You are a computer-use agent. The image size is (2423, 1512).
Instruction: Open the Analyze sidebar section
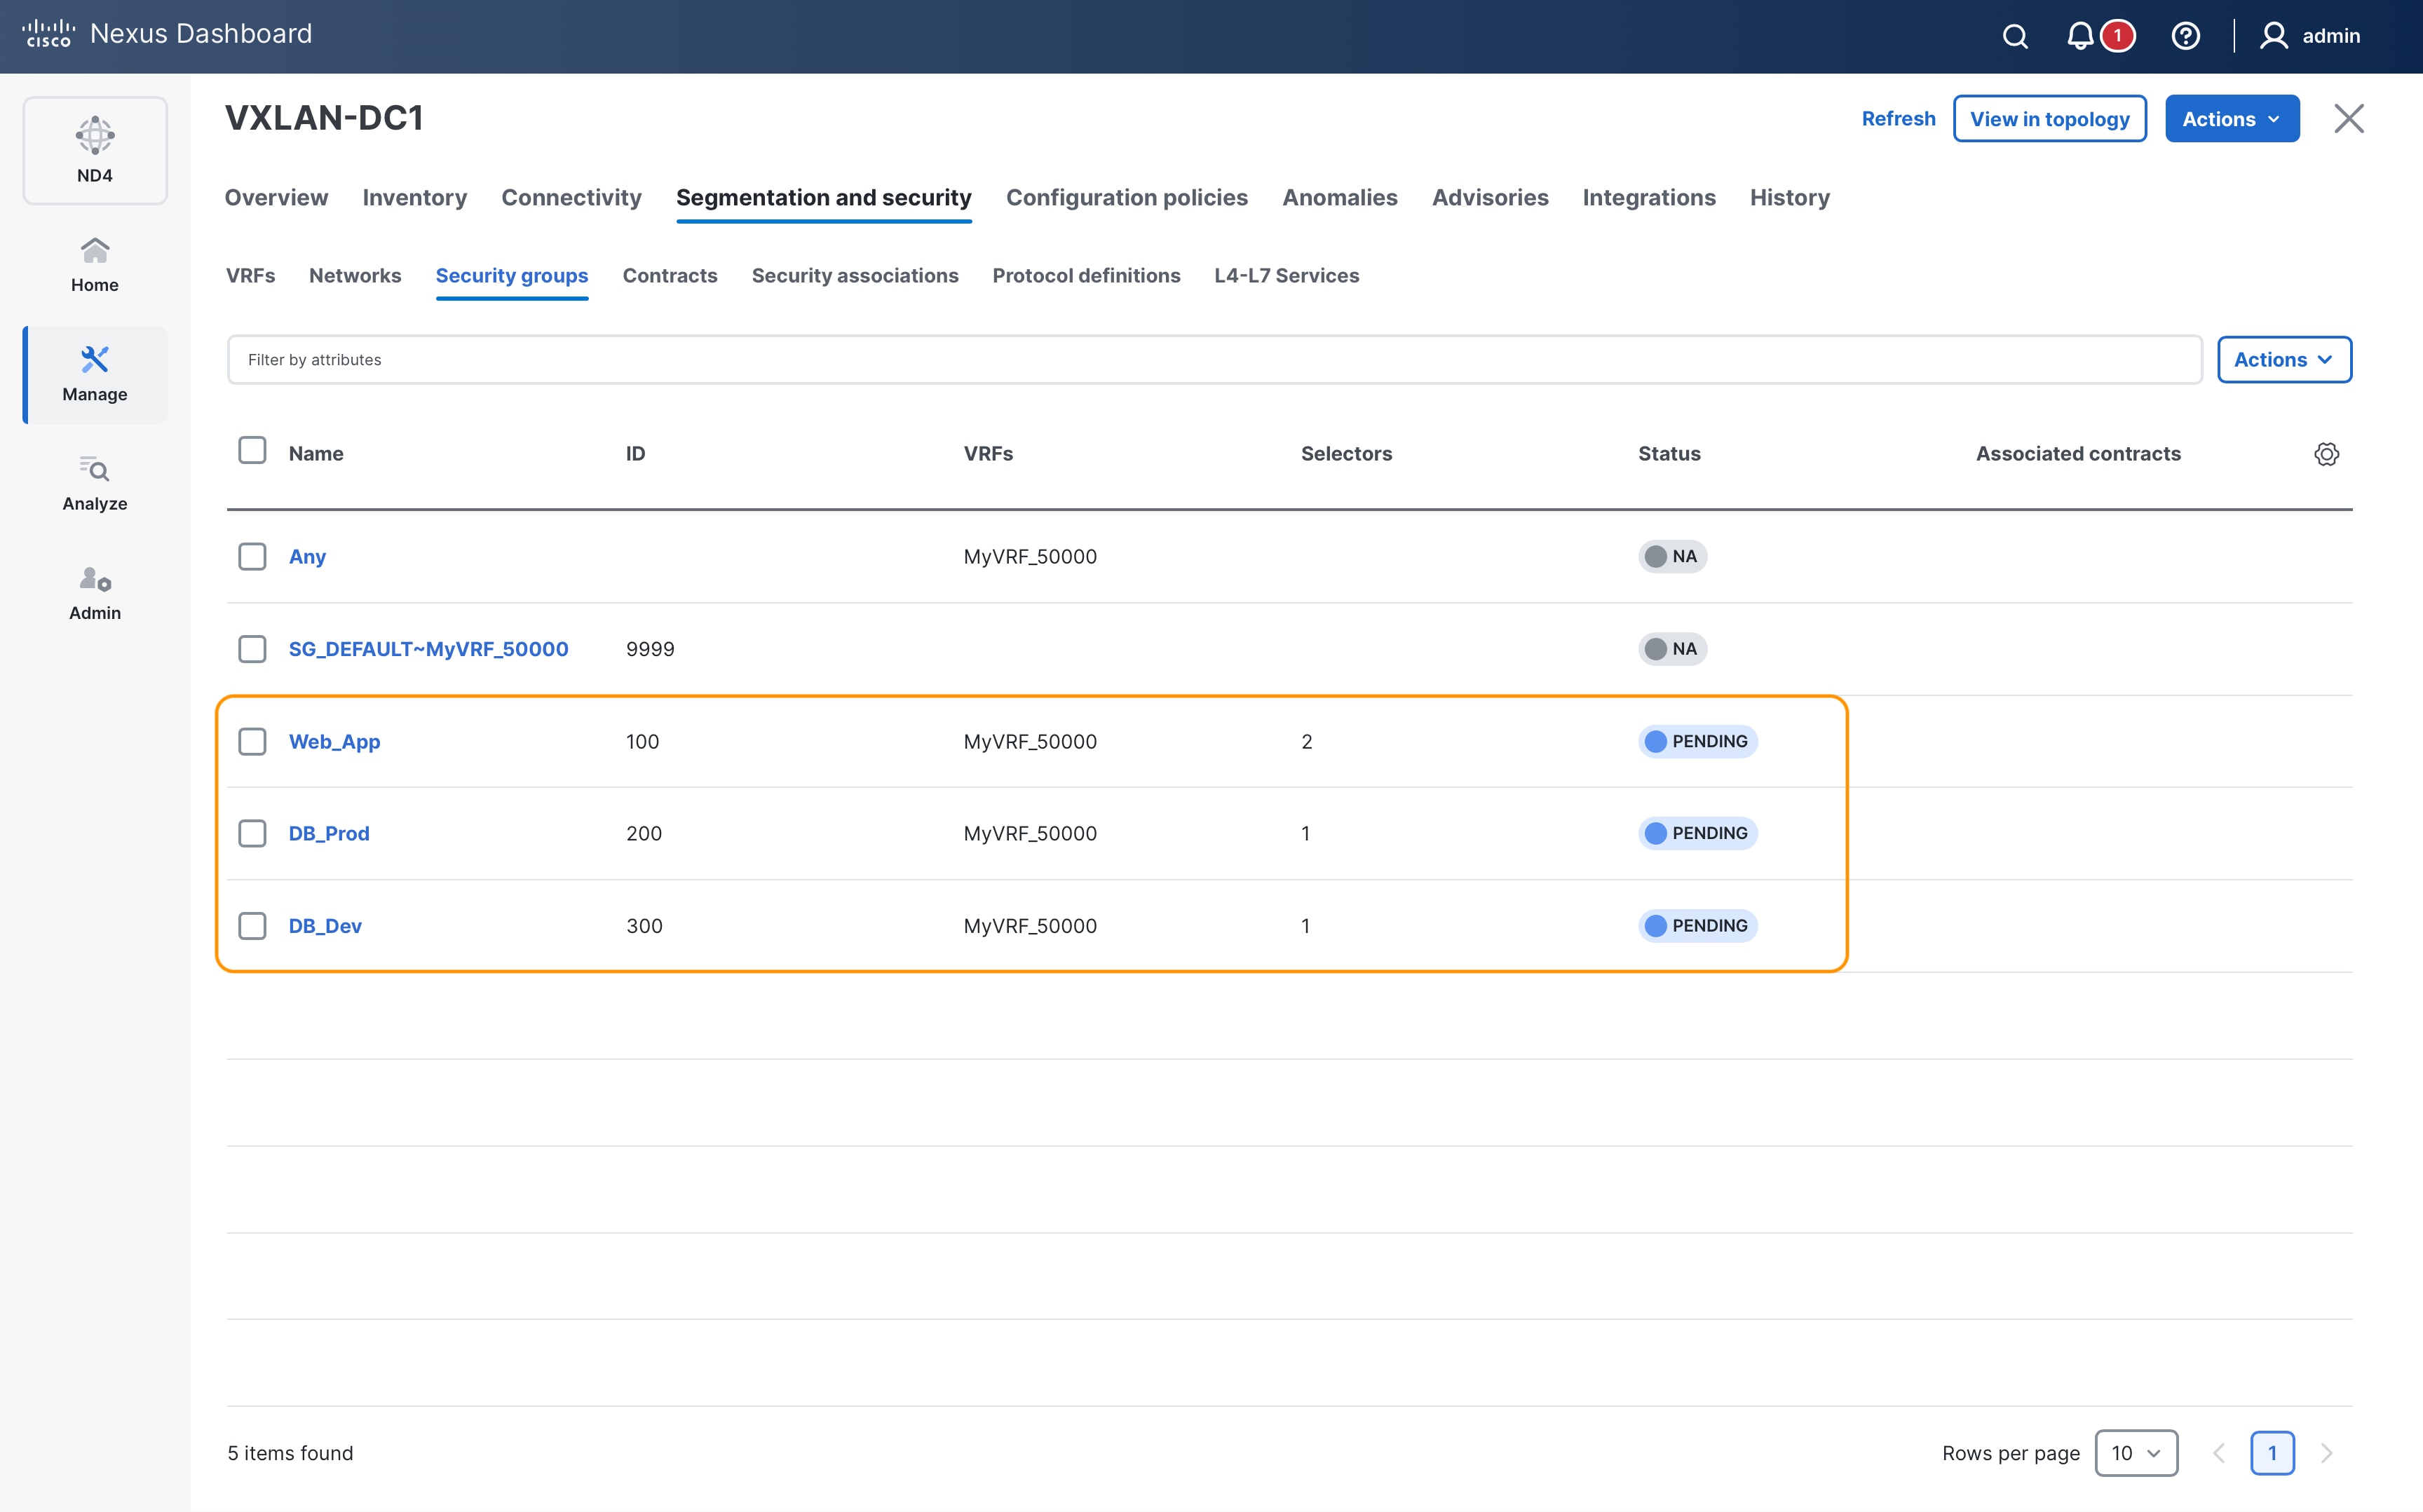(x=95, y=484)
